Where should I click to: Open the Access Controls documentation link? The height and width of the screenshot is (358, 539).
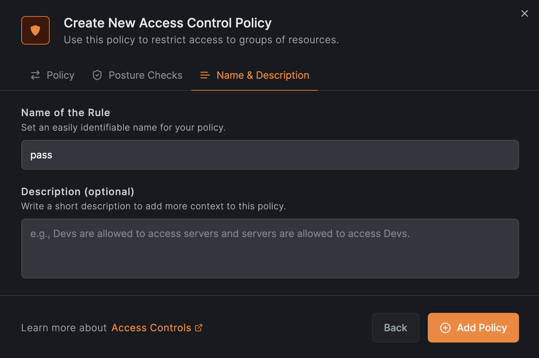[x=151, y=328]
